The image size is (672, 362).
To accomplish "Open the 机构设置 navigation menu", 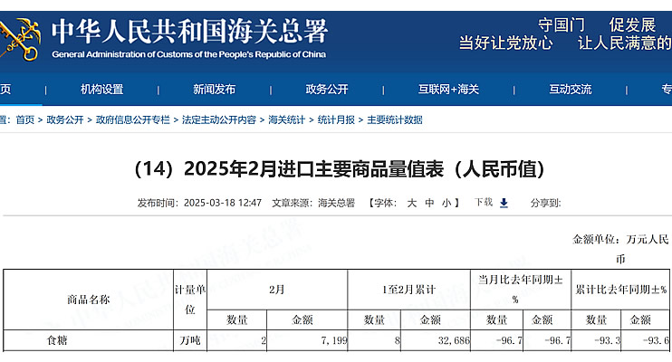I will tap(101, 90).
